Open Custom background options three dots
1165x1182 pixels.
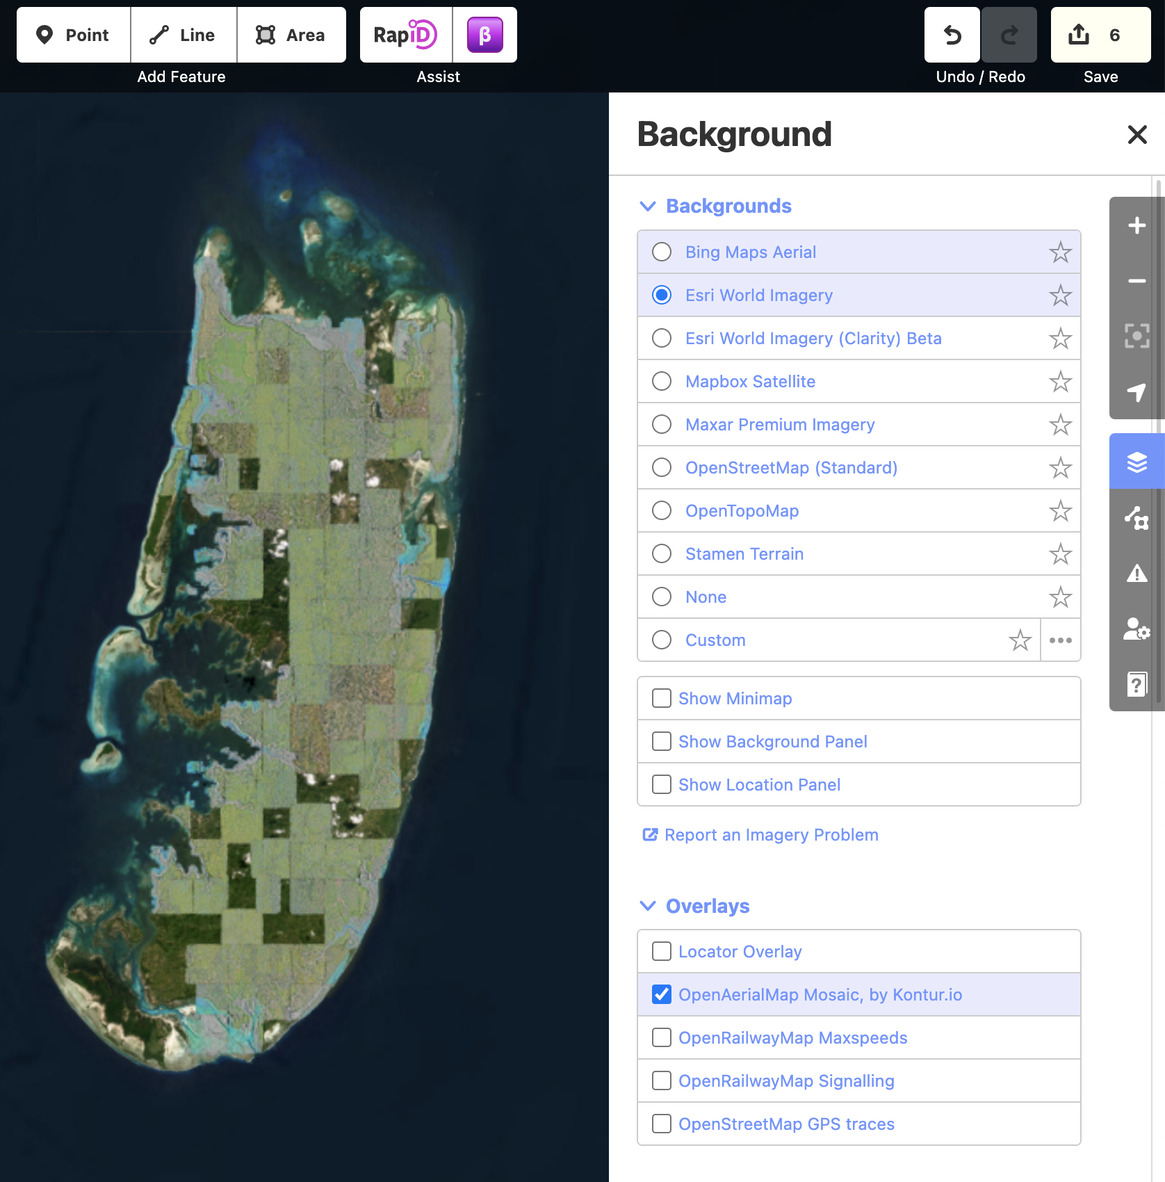(x=1061, y=640)
